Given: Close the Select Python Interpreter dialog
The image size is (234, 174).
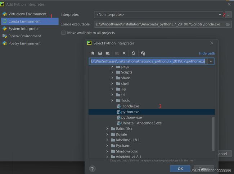Looking at the screenshot, I should [x=212, y=43].
